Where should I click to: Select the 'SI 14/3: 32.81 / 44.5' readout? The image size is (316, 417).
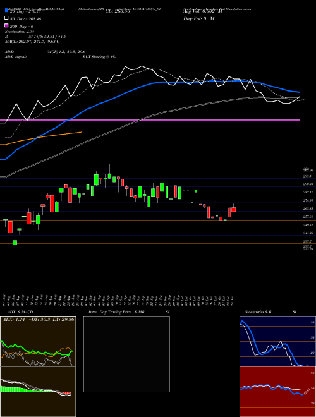click(x=47, y=37)
